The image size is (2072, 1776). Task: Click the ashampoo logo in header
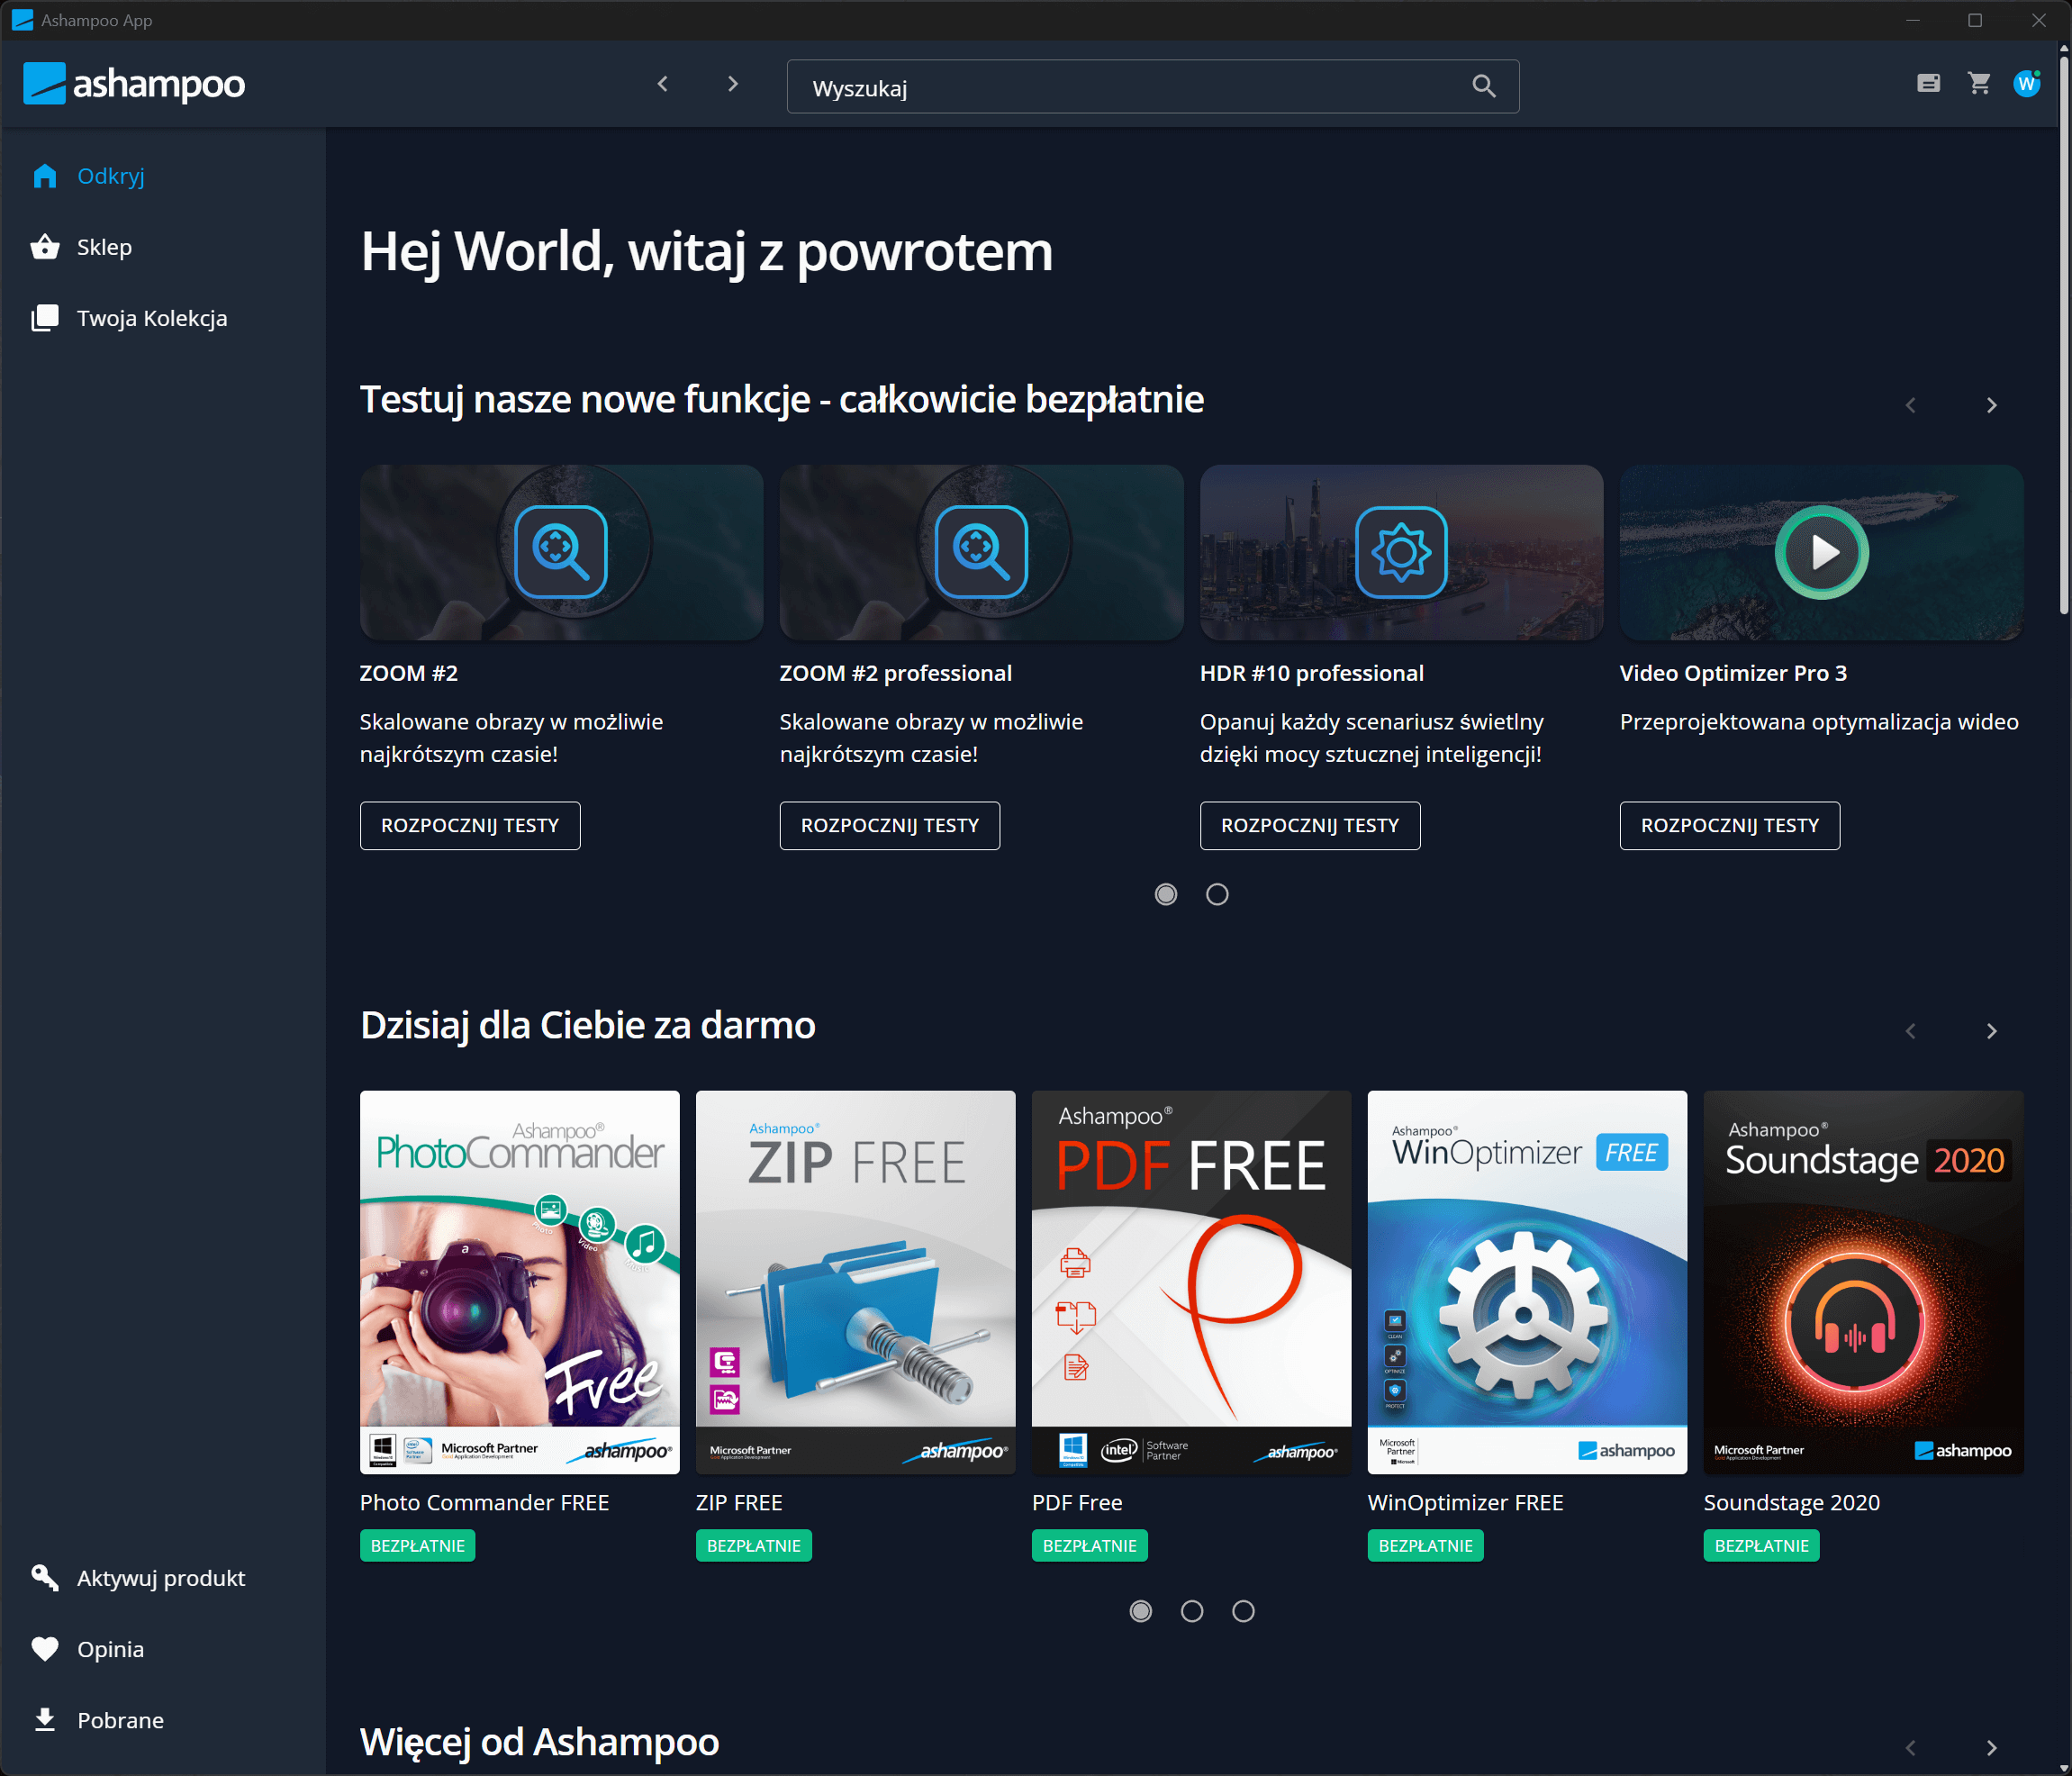134,84
